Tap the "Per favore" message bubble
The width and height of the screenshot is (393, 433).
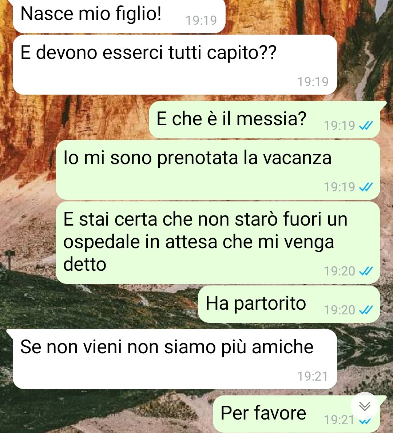point(297,414)
